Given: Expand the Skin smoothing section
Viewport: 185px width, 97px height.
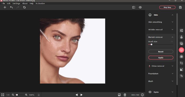Looking at the screenshot, I should pyautogui.click(x=161, y=22).
